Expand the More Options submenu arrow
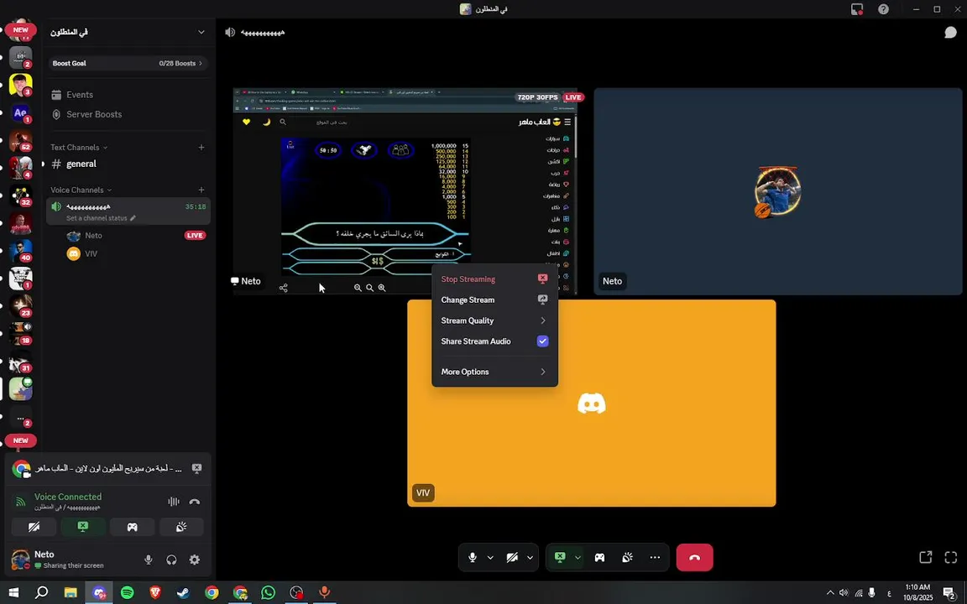This screenshot has width=967, height=604. [x=543, y=372]
